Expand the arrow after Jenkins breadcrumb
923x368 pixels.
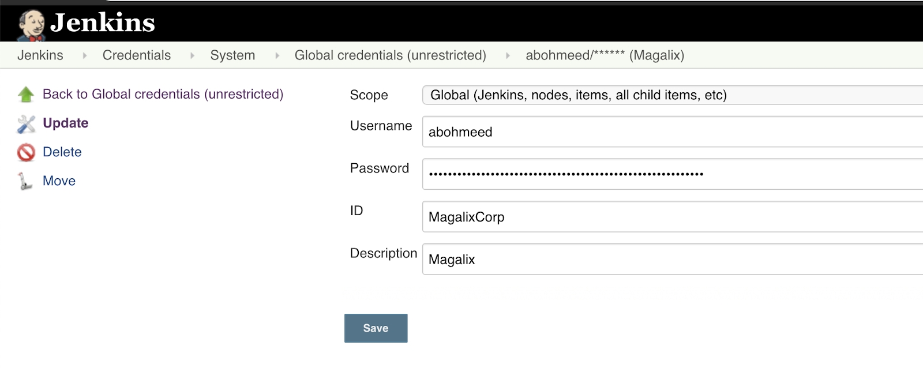(x=84, y=56)
